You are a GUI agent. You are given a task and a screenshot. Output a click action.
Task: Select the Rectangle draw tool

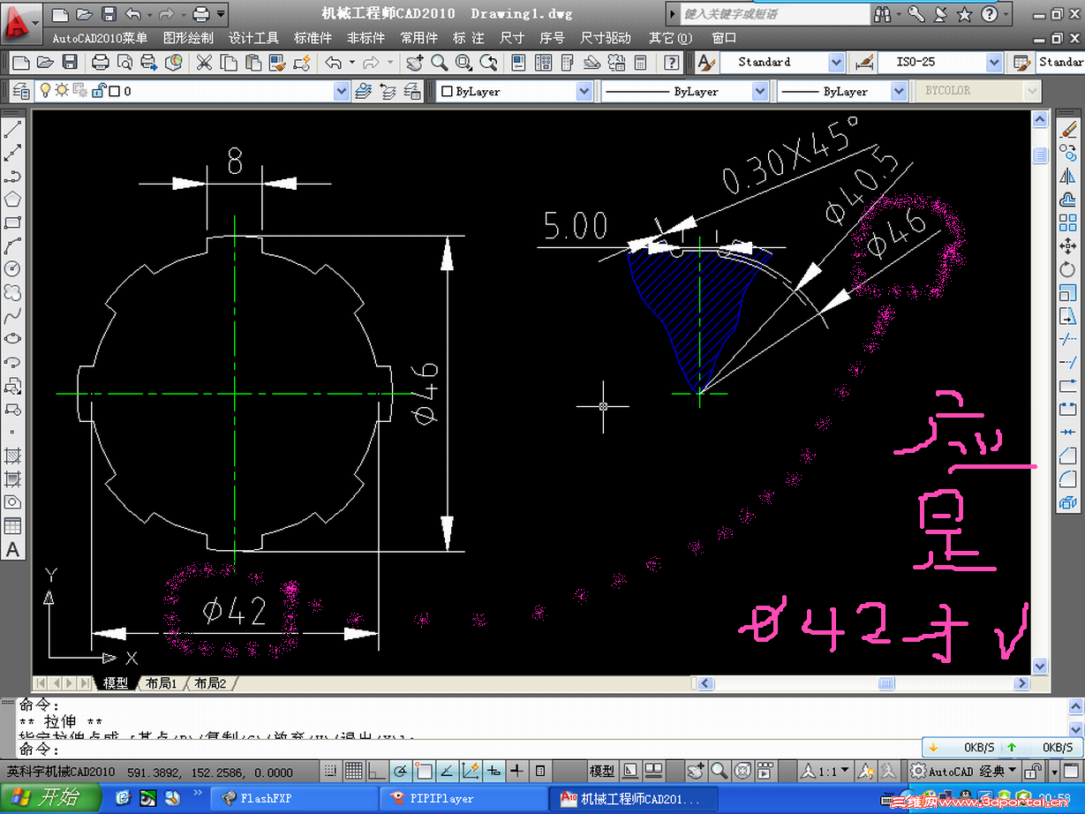pos(12,222)
